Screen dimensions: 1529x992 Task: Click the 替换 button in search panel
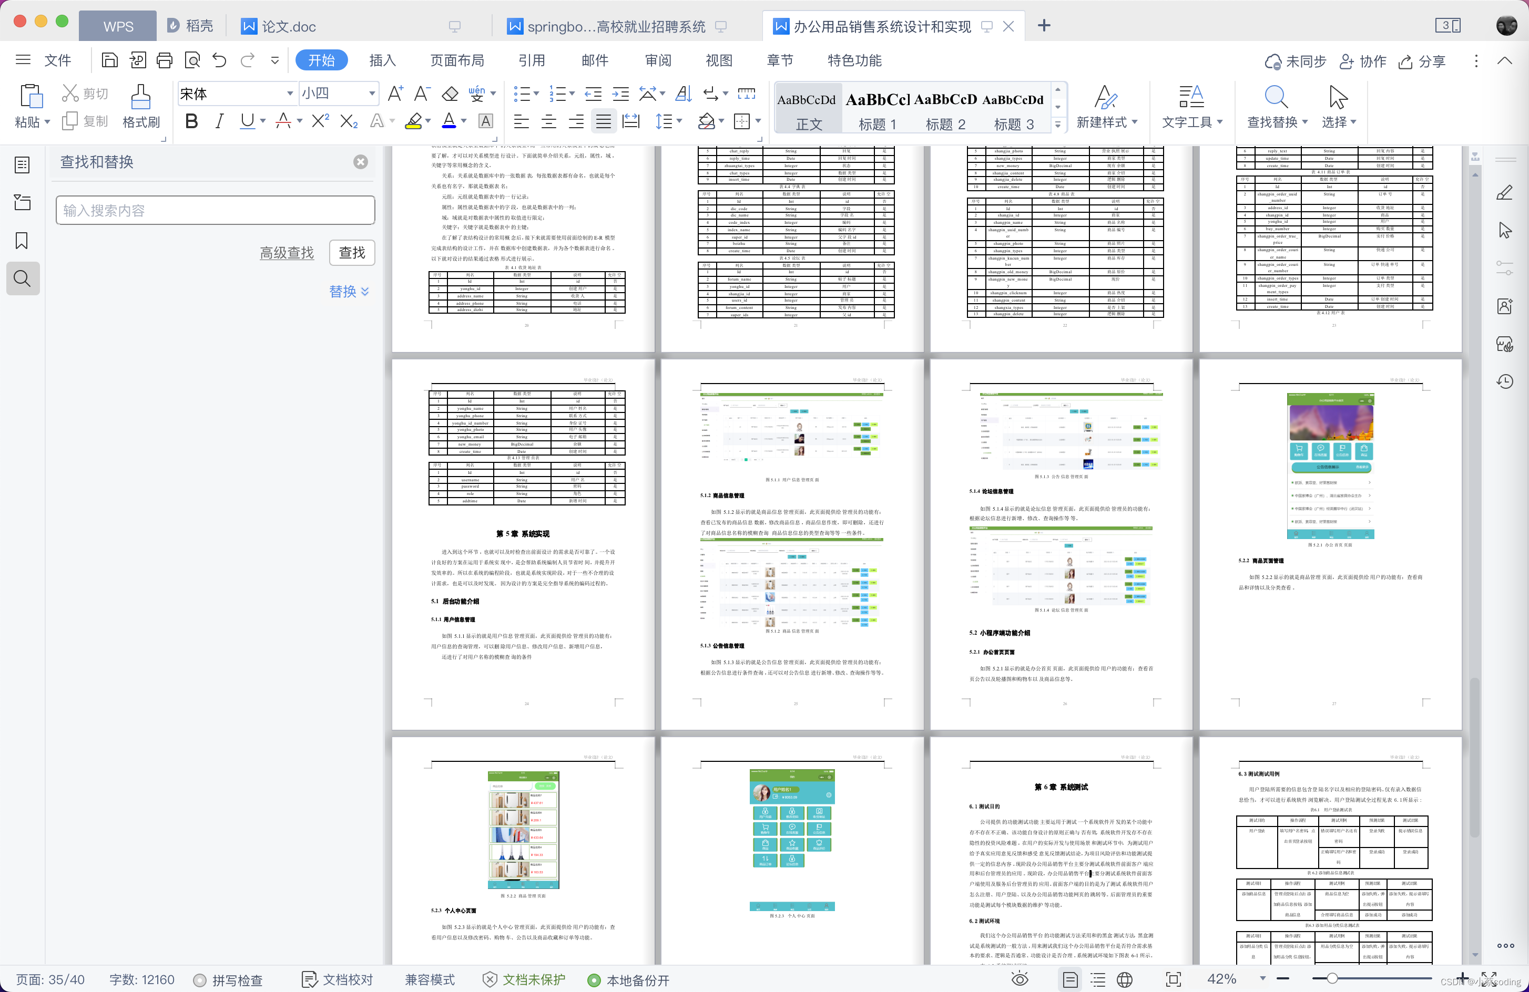coord(346,291)
